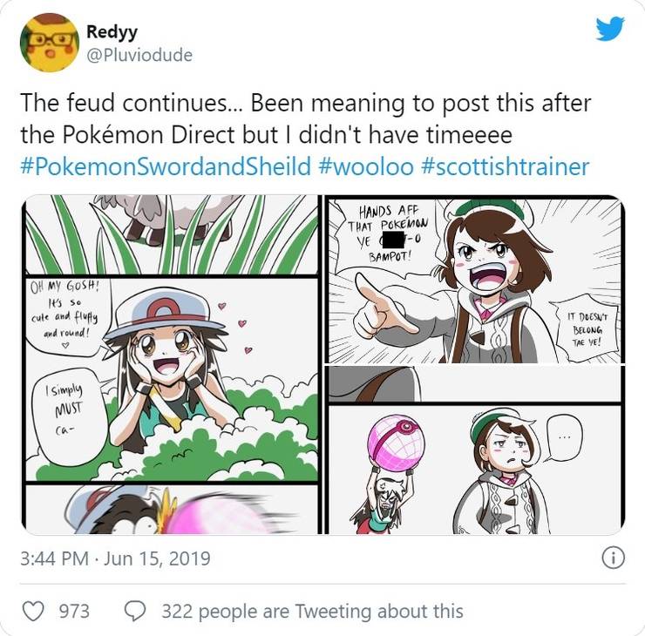Open the tweet info circle icon
645x636 pixels.
tap(613, 558)
